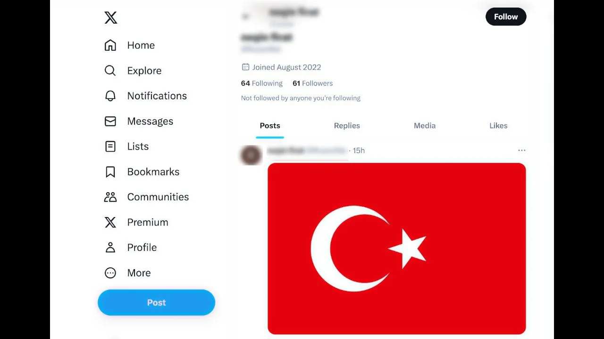The width and height of the screenshot is (604, 339).
Task: Expand the More menu
Action: tap(127, 273)
